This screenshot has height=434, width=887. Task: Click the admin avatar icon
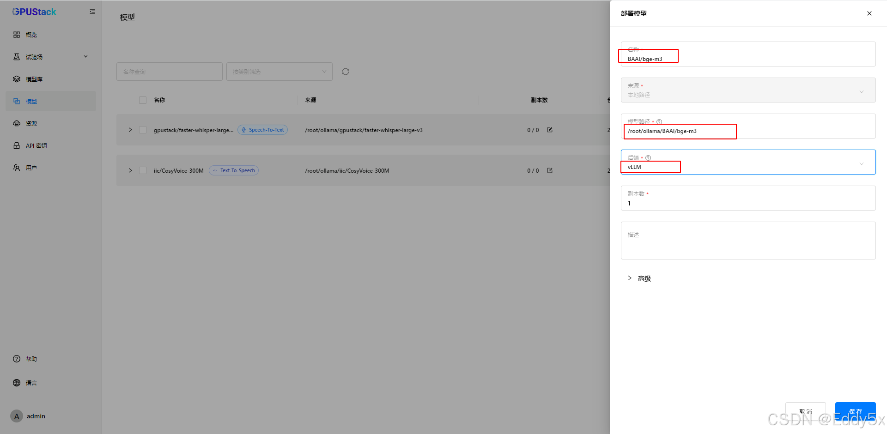click(x=17, y=416)
